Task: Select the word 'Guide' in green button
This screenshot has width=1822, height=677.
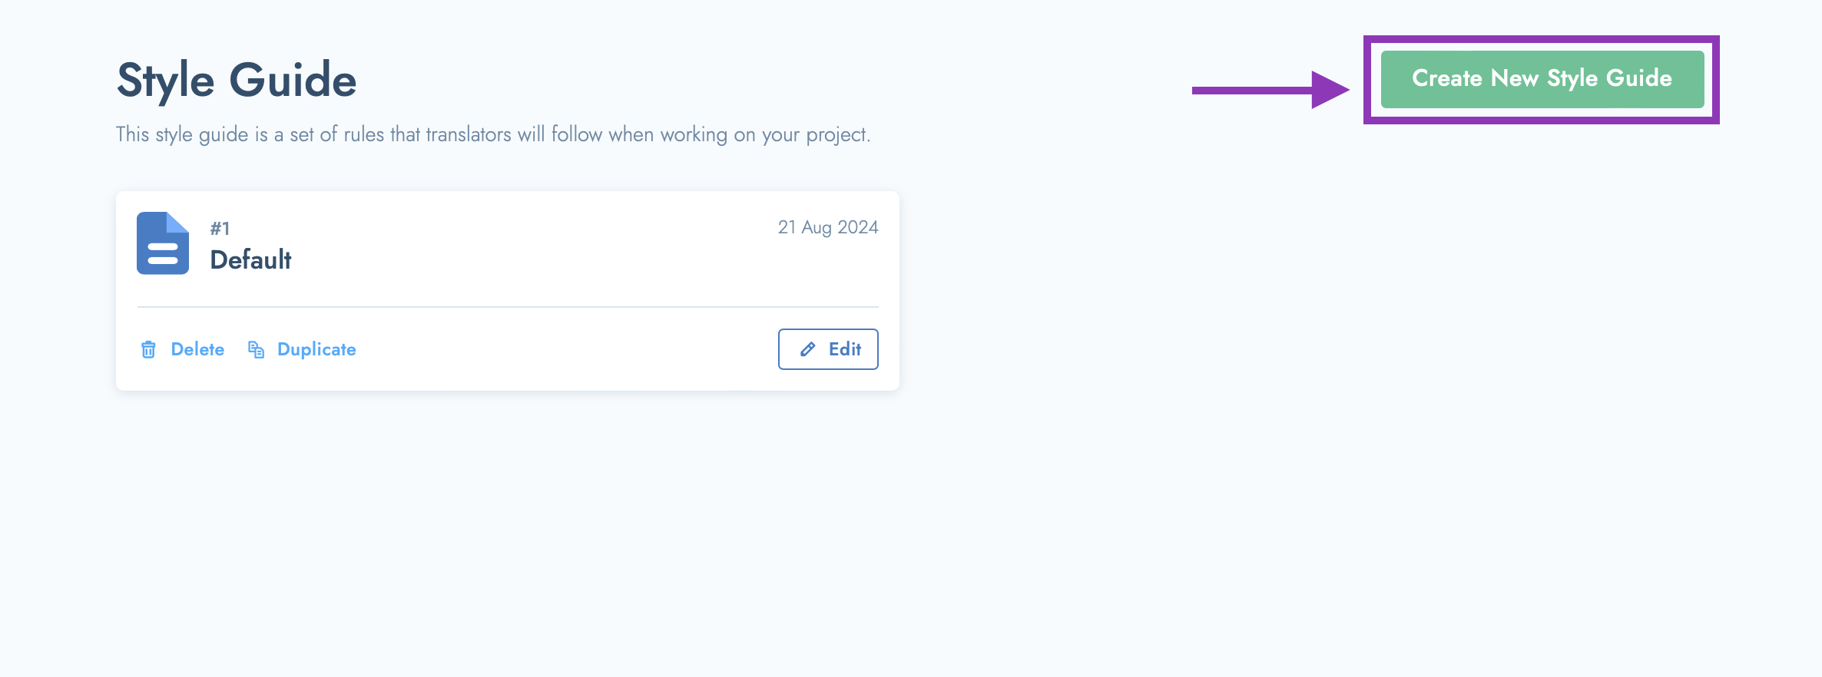Action: point(1639,78)
